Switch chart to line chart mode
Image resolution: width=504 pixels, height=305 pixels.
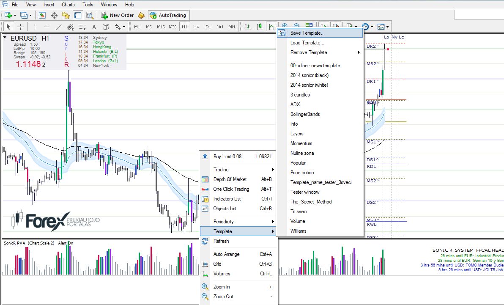[271, 27]
